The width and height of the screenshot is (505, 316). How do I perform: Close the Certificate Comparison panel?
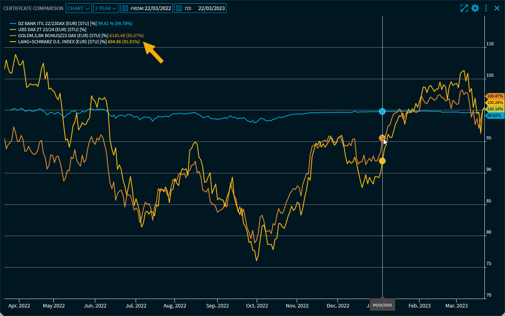coord(497,8)
